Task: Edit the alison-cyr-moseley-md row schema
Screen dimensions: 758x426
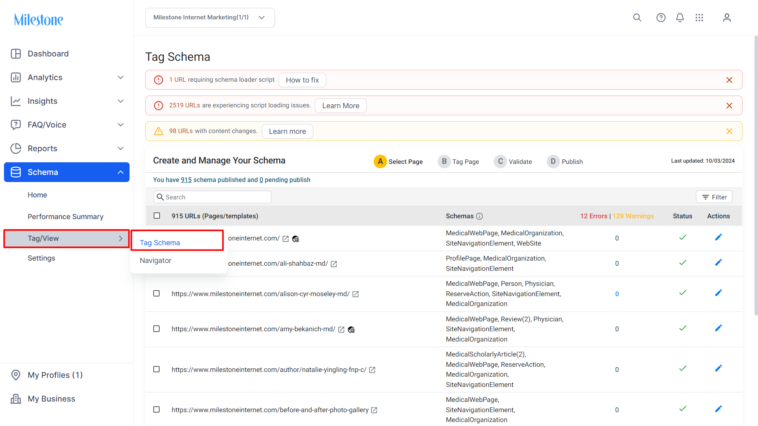Action: [719, 293]
